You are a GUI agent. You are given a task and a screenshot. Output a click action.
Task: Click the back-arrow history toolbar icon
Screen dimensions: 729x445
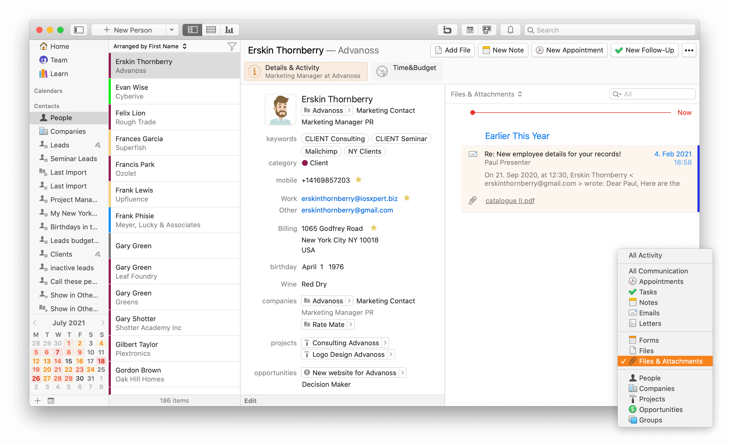447,30
